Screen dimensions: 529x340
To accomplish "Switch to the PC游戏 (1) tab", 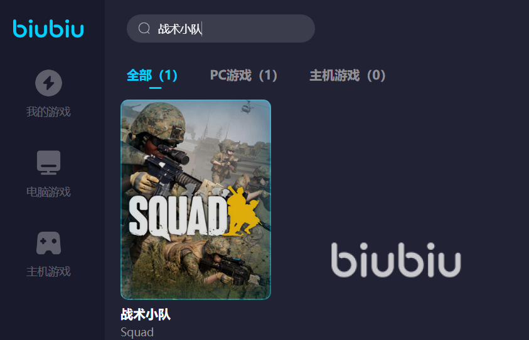I will pyautogui.click(x=243, y=75).
